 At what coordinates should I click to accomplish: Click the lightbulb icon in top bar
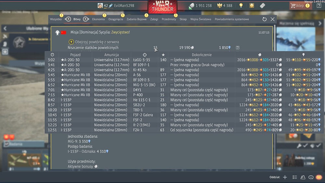[241, 6]
